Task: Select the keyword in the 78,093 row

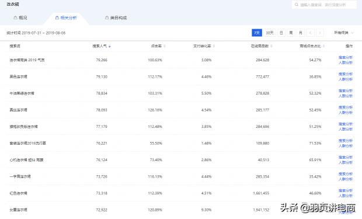Action: coord(18,110)
